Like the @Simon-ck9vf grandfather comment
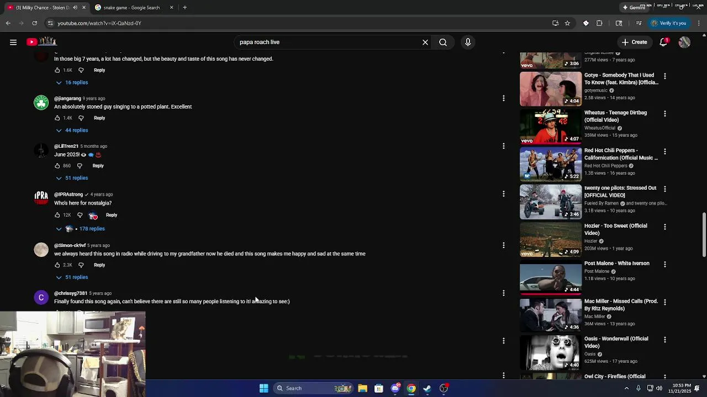707x397 pixels. 57,265
